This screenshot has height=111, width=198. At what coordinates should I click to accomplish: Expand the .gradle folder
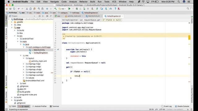click(12, 22)
